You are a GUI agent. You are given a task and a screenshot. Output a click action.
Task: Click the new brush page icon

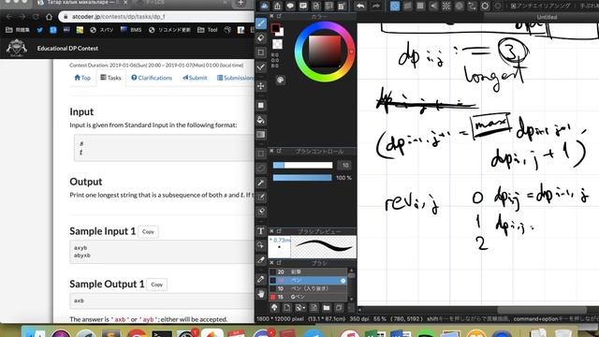click(x=287, y=308)
